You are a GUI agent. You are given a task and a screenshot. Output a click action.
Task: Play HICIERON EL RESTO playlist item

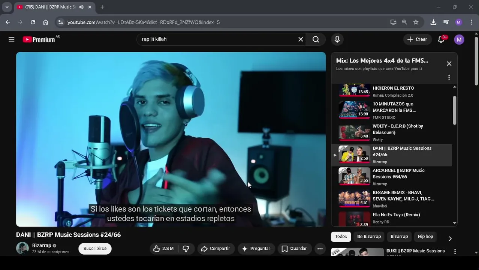pyautogui.click(x=391, y=90)
